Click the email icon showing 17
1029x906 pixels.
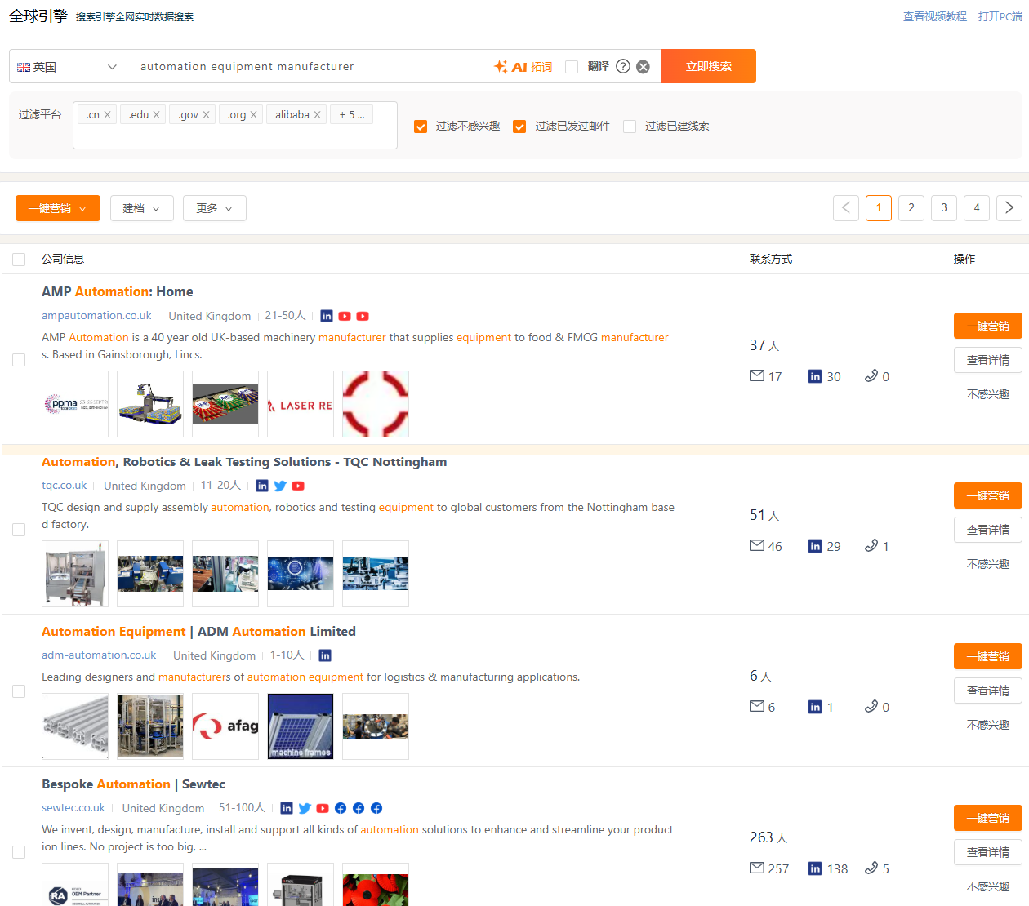coord(757,375)
